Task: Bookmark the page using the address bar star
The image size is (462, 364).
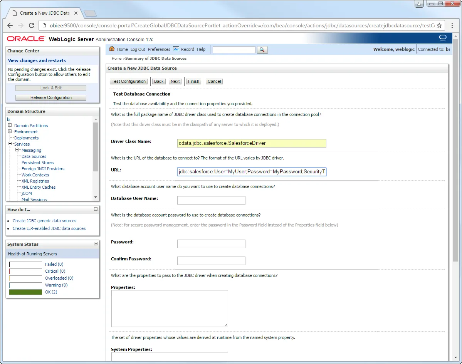Action: click(x=439, y=25)
